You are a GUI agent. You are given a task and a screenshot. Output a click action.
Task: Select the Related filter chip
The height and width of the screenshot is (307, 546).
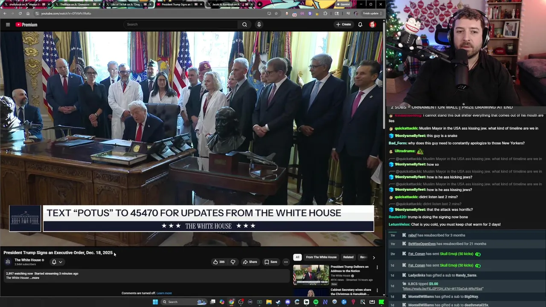pos(348,257)
